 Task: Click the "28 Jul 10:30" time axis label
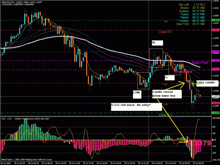pos(61,163)
